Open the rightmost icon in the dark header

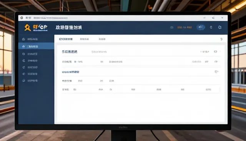[220, 27]
